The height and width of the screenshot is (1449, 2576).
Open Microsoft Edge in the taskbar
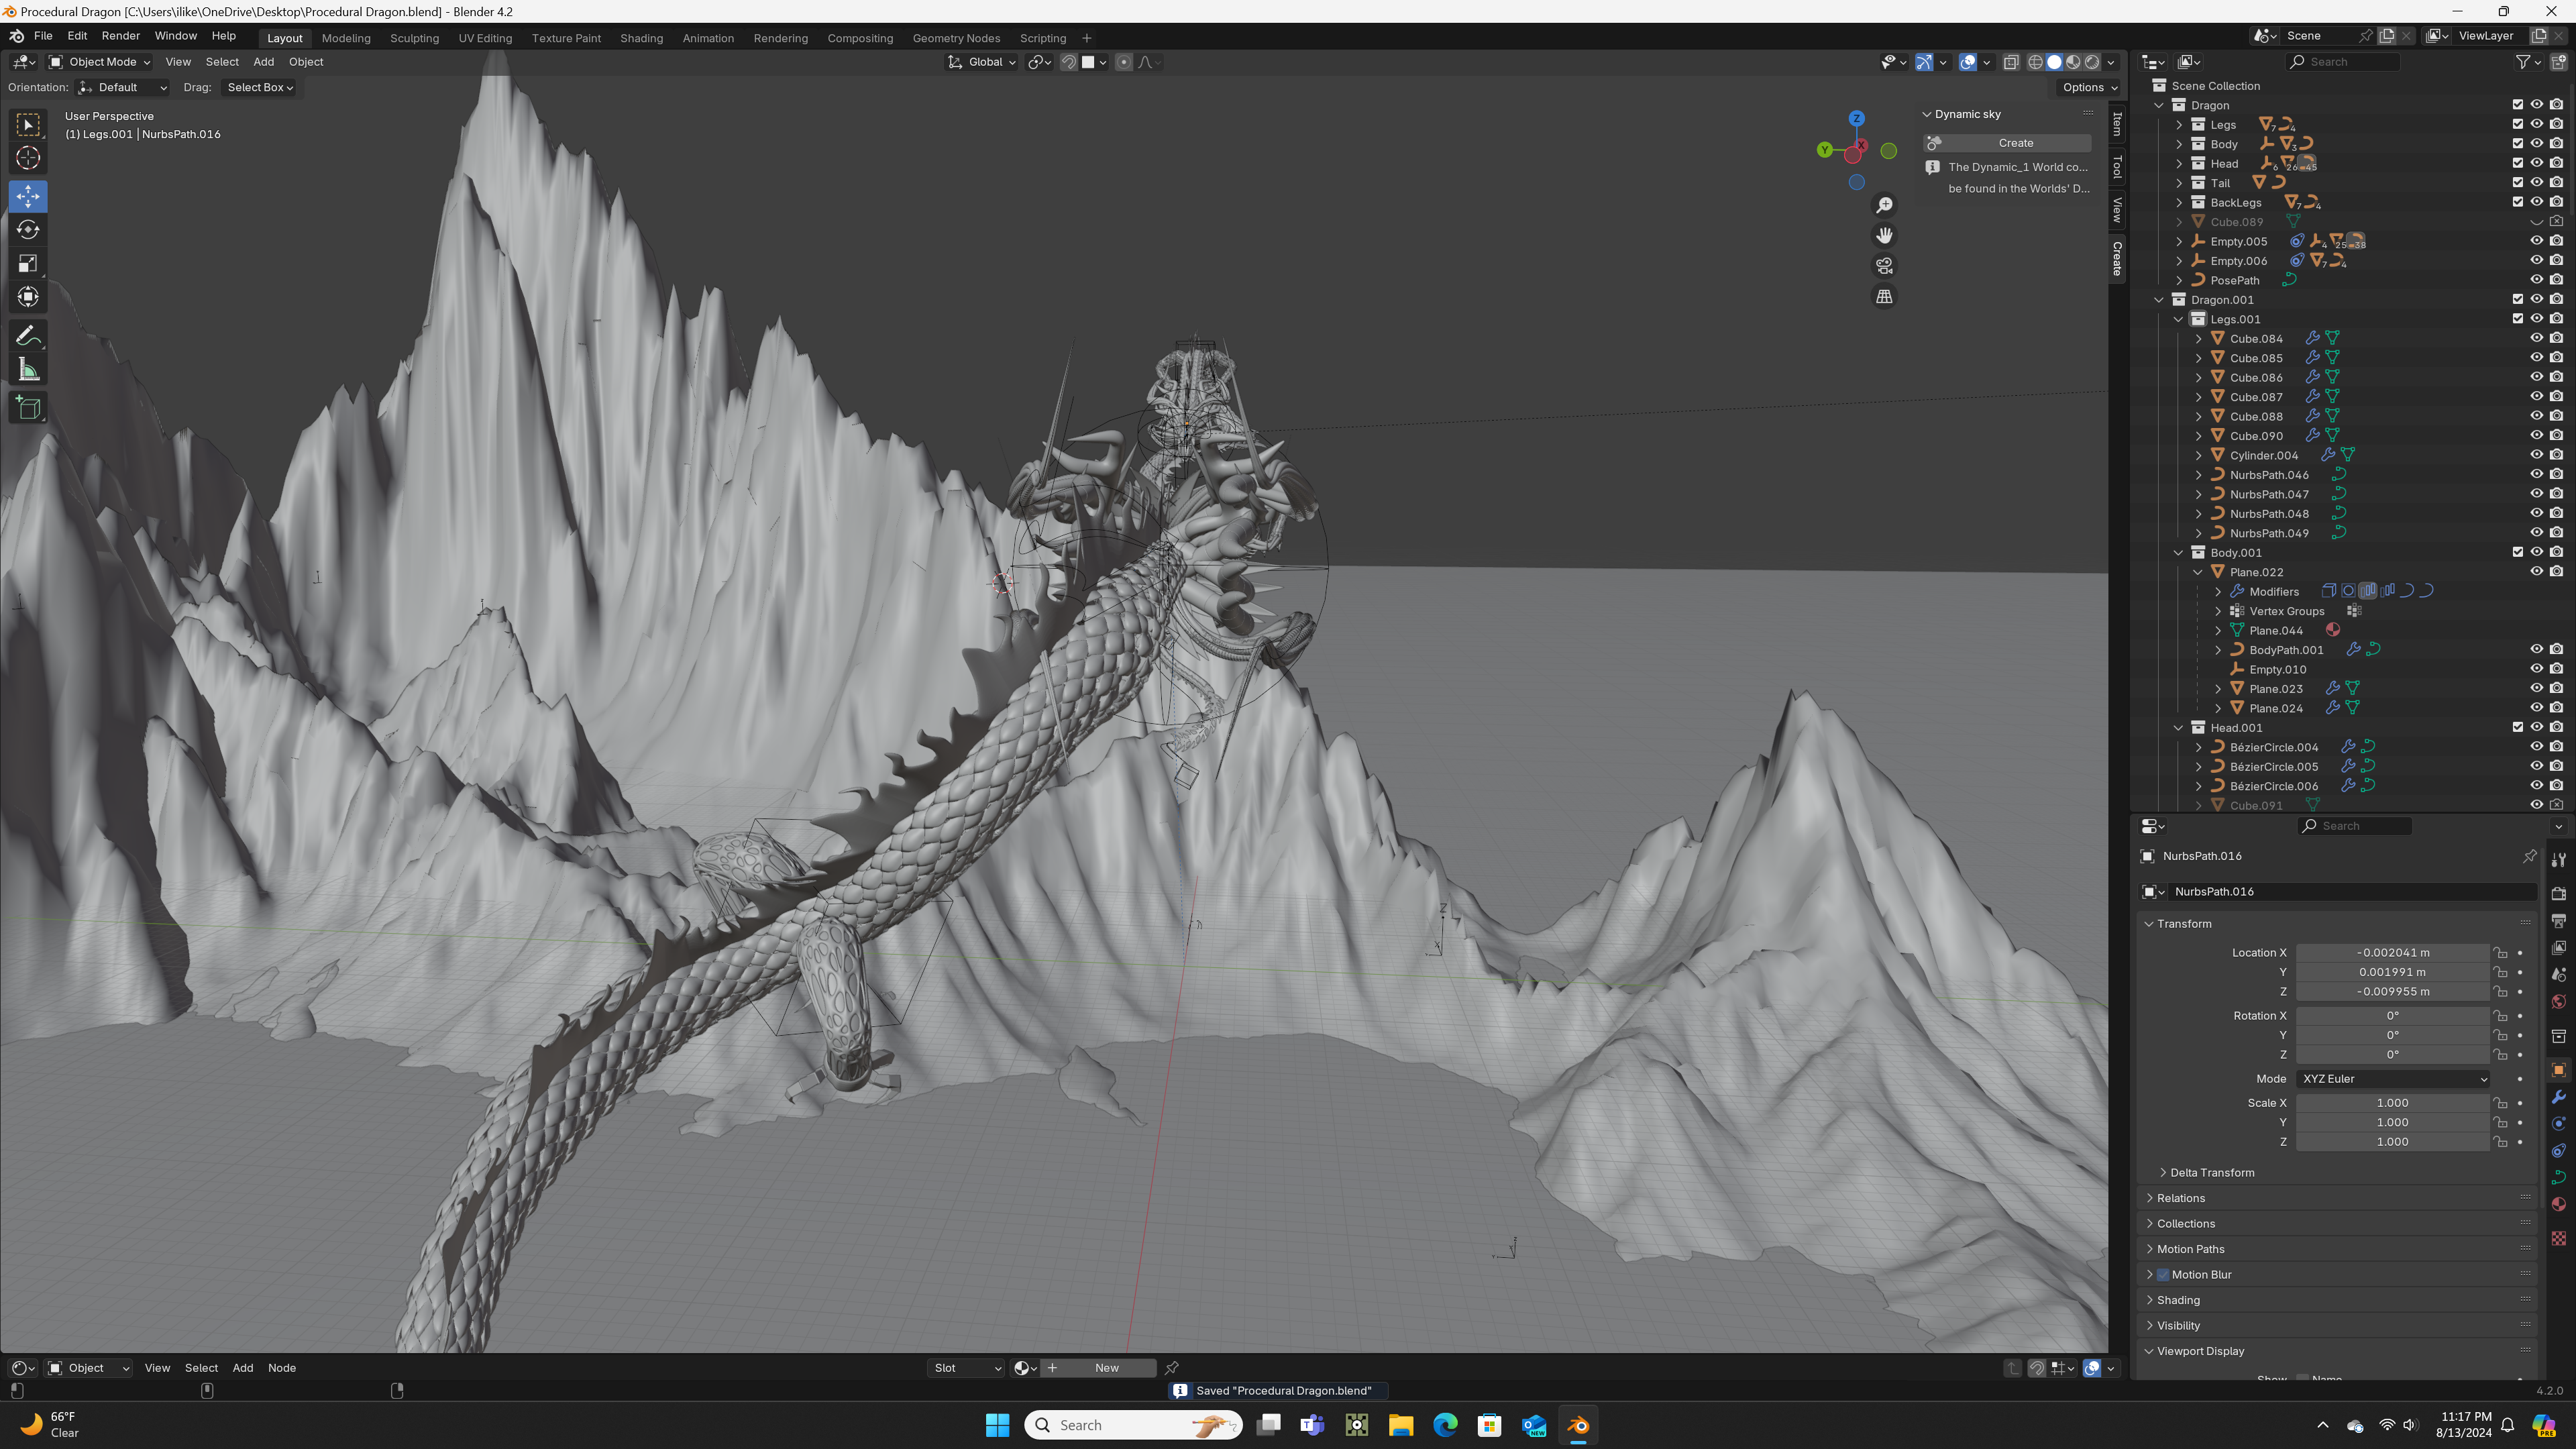[x=1445, y=1425]
